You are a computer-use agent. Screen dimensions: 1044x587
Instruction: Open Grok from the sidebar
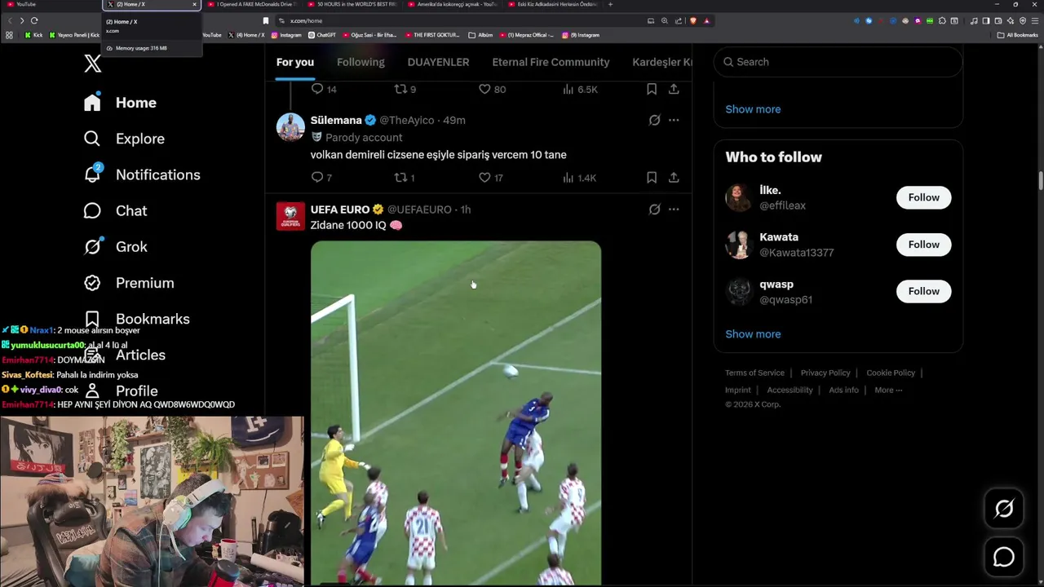coord(115,246)
